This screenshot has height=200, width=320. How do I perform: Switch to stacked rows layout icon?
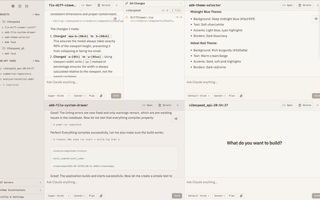click(27, 6)
